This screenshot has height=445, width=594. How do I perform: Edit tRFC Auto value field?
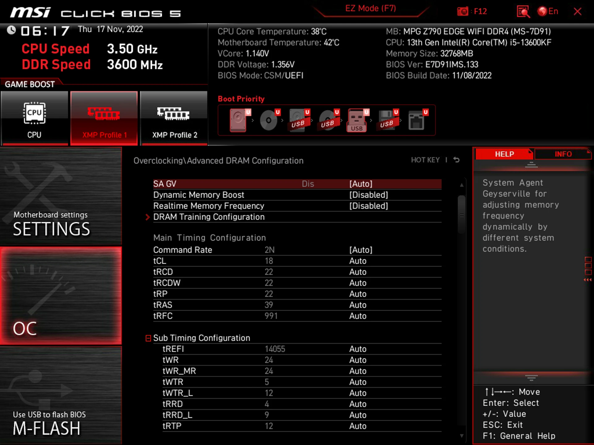pyautogui.click(x=358, y=316)
